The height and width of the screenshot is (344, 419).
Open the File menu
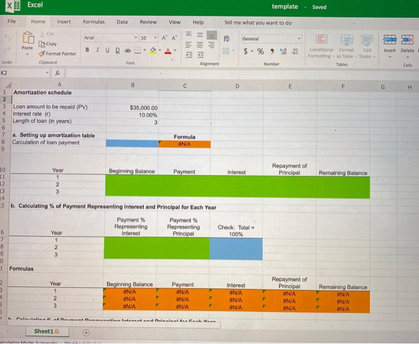pyautogui.click(x=11, y=21)
